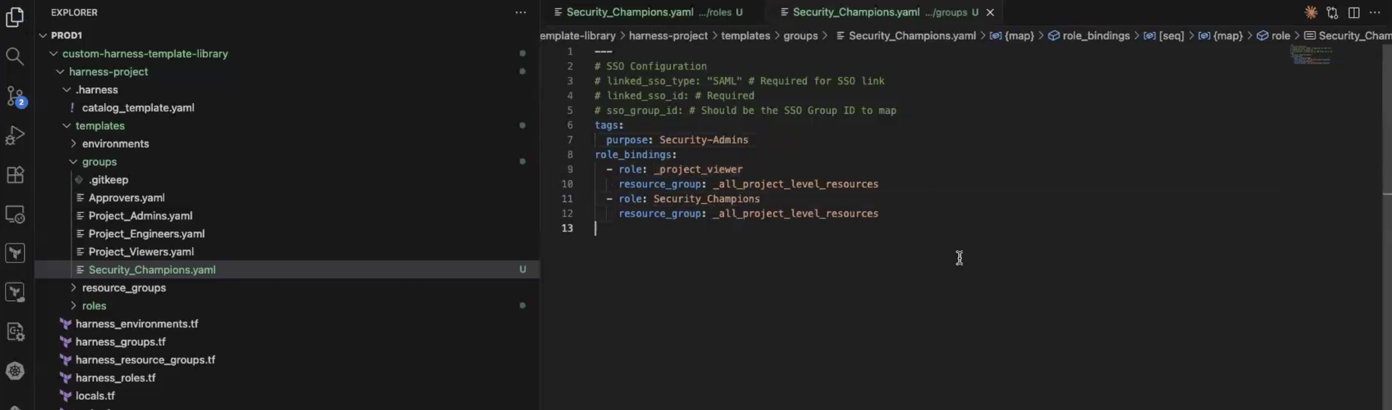Click the Split Editor Right icon

pyautogui.click(x=1353, y=12)
